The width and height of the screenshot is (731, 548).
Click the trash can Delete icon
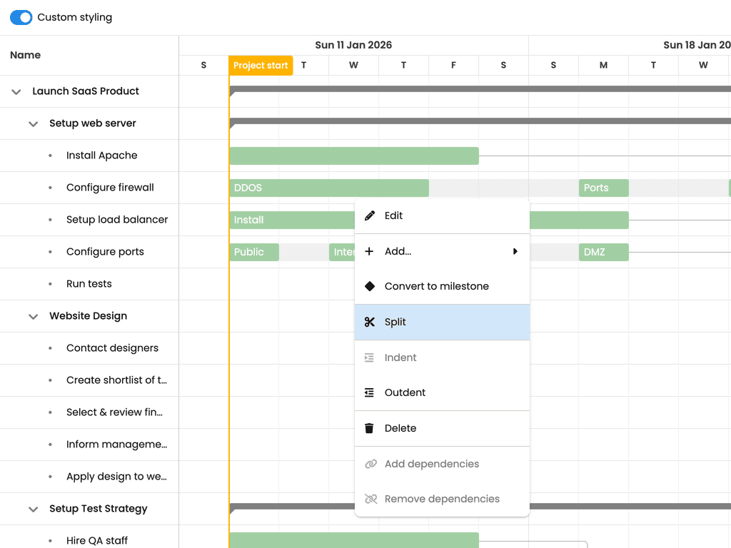tap(369, 428)
